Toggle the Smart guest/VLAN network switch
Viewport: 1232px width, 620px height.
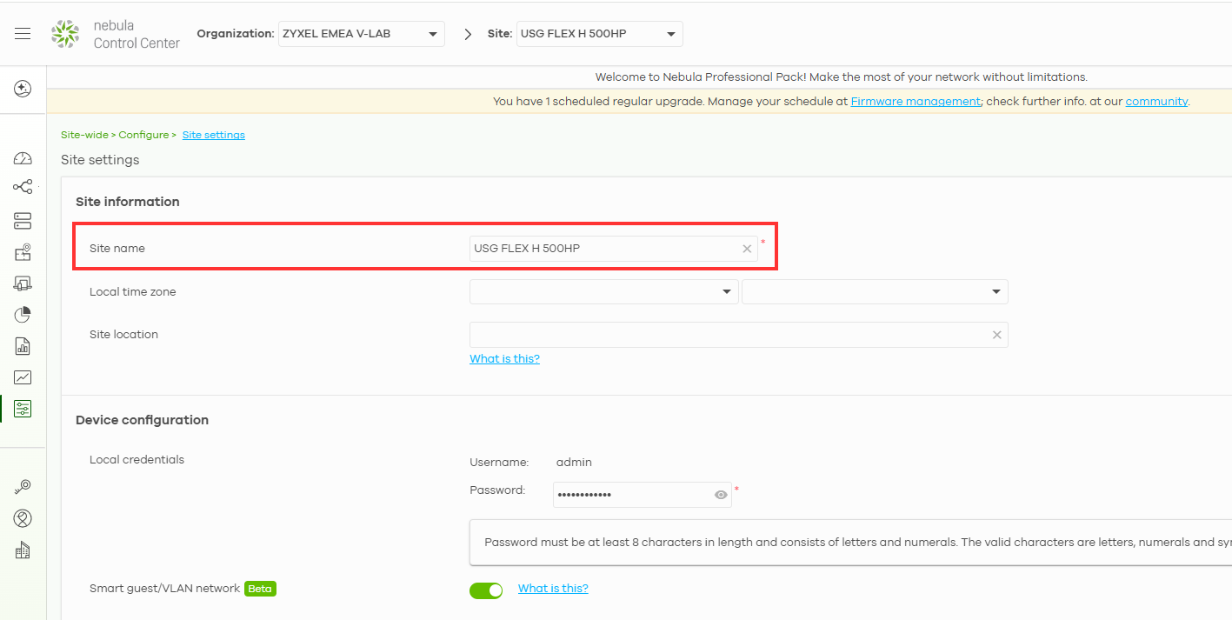(486, 590)
